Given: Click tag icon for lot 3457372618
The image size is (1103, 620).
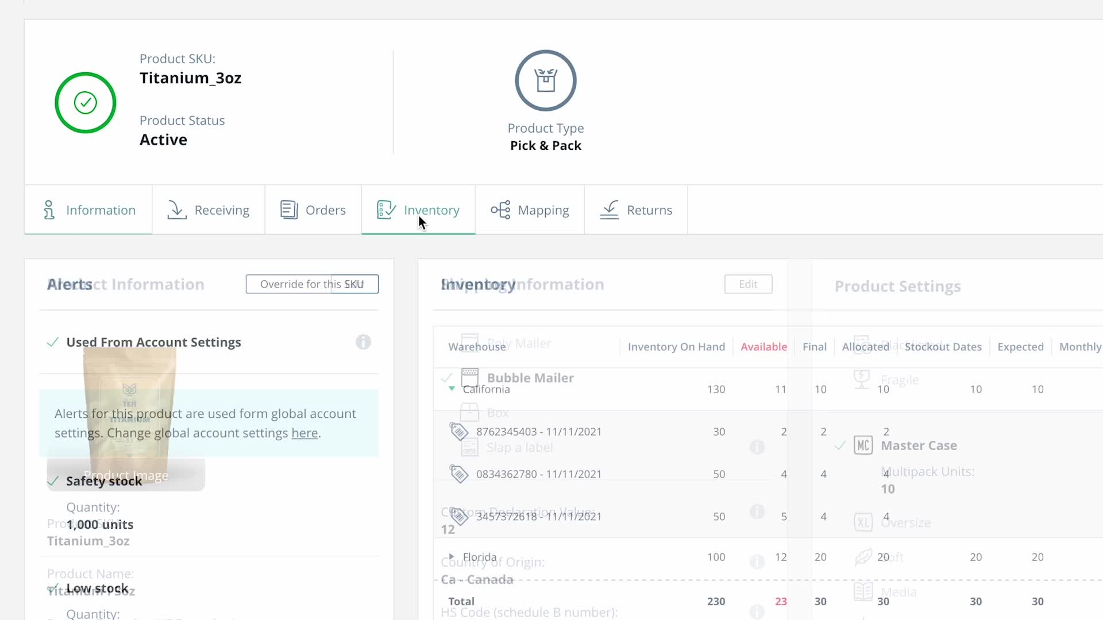Looking at the screenshot, I should 459,517.
